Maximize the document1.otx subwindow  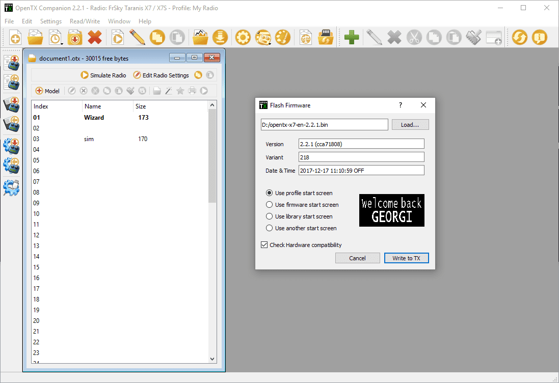tap(194, 58)
